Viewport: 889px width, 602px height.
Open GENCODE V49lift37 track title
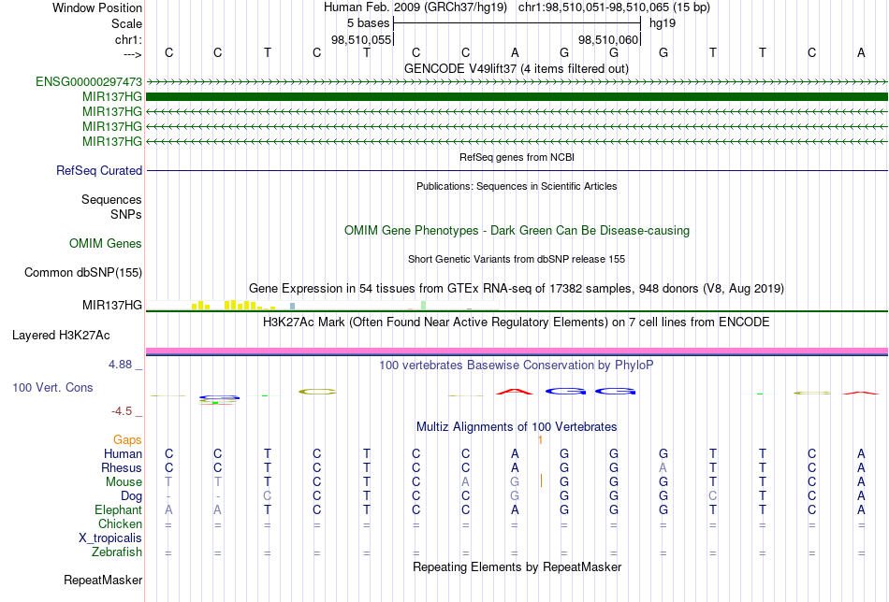tap(517, 68)
